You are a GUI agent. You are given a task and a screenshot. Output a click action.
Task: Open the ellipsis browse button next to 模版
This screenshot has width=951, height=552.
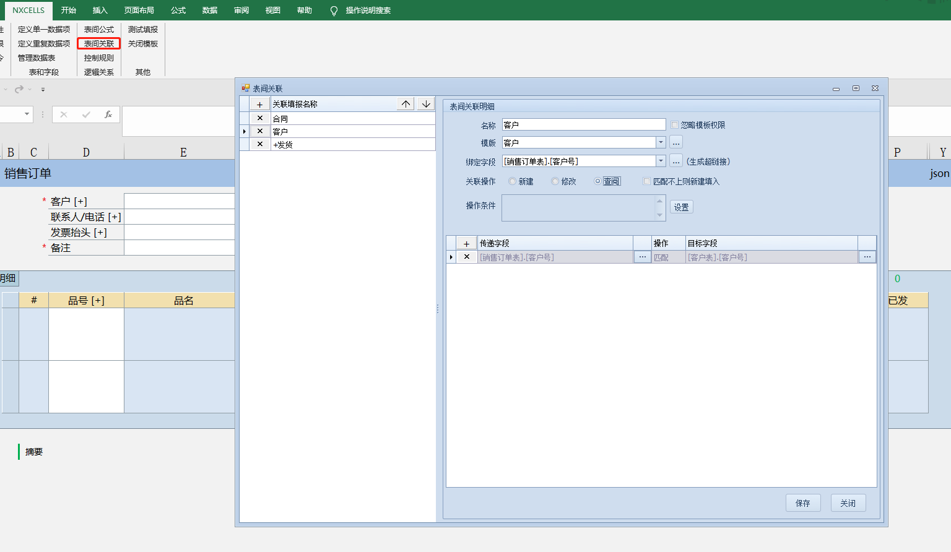click(676, 143)
